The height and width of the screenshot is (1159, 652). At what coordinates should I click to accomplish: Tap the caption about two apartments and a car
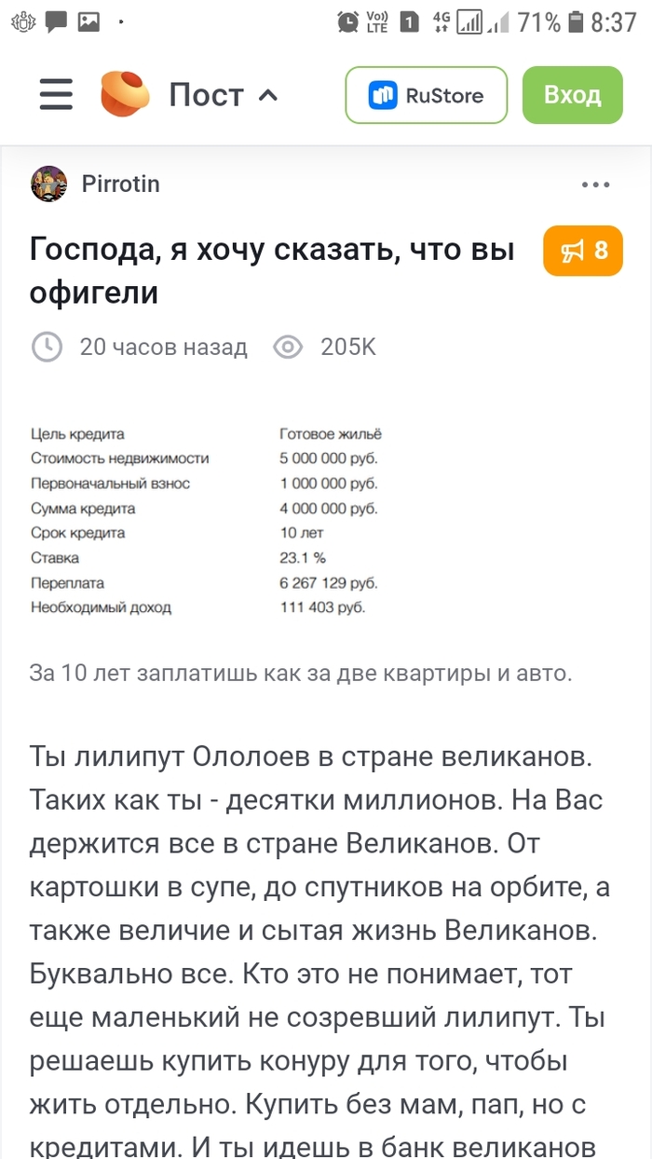point(300,673)
